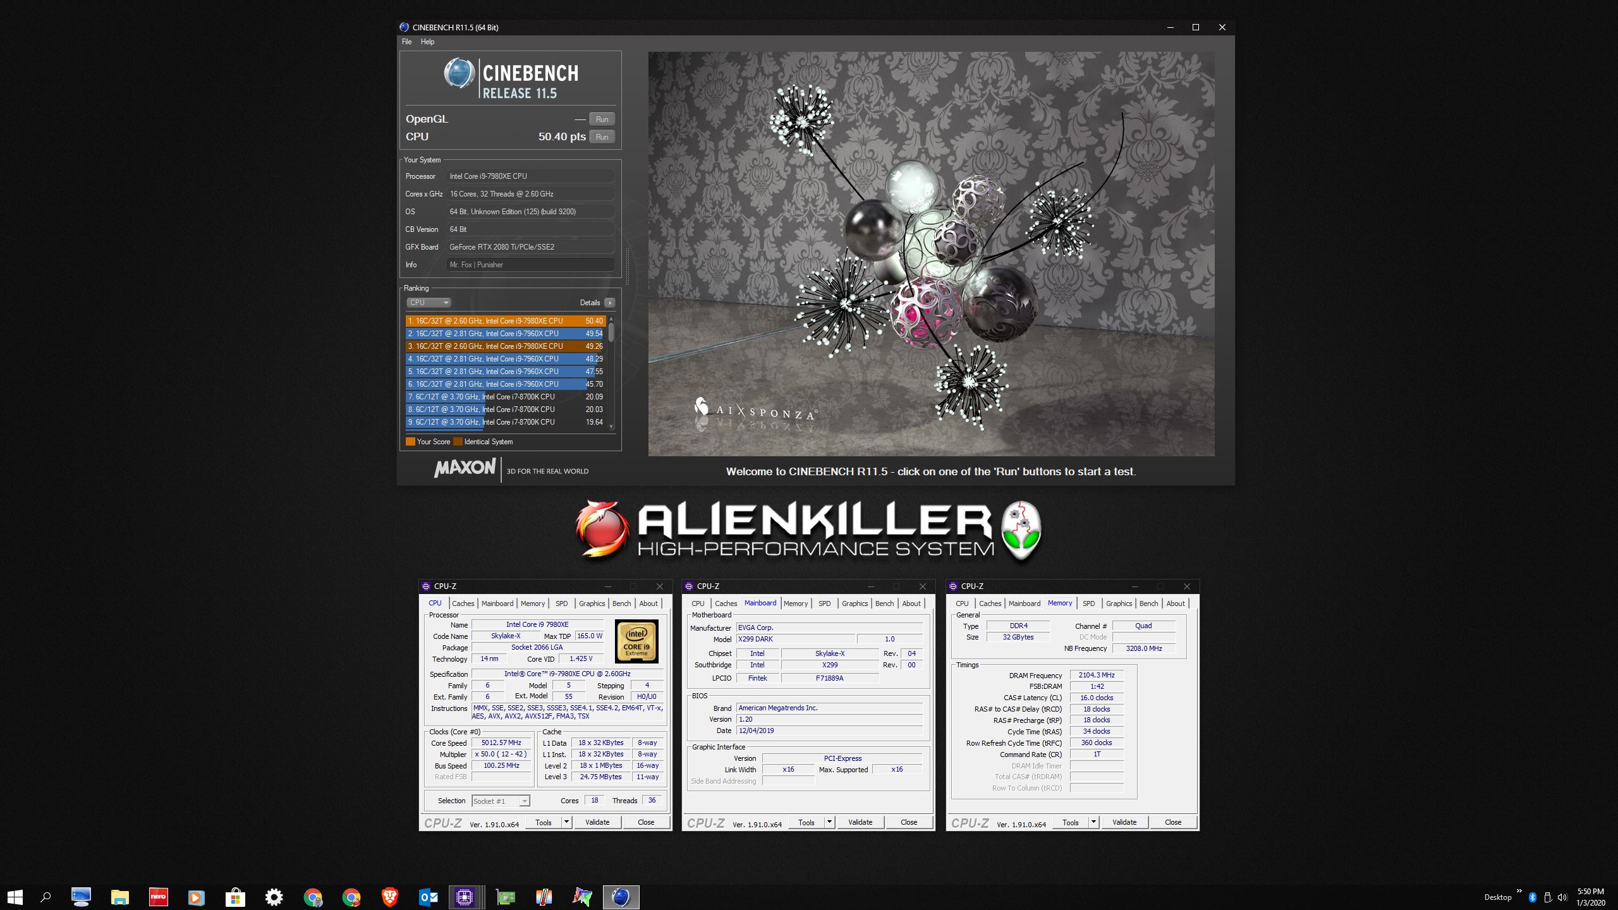The width and height of the screenshot is (1618, 910).
Task: Click the CPU-Z chip taskbar icon
Action: pyautogui.click(x=465, y=897)
